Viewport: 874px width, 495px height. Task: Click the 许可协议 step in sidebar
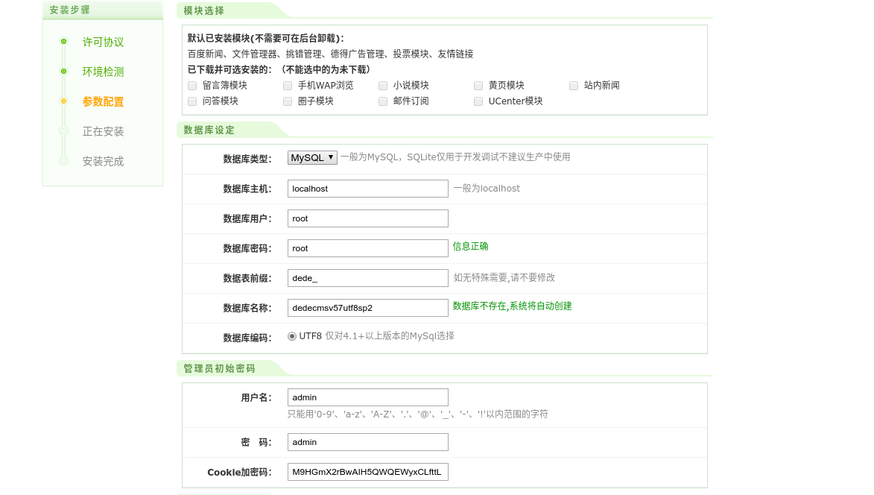(x=103, y=42)
